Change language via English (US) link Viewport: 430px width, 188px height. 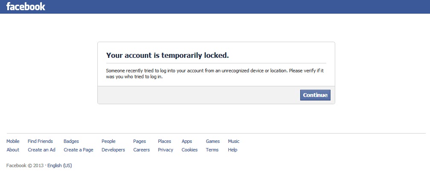(x=59, y=165)
